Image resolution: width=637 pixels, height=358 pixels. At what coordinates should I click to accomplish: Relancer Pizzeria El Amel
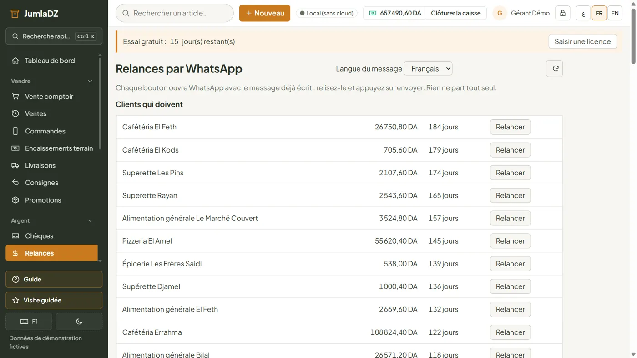tap(511, 241)
